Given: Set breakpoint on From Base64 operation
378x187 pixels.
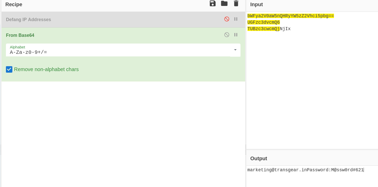Looking at the screenshot, I should tap(236, 35).
